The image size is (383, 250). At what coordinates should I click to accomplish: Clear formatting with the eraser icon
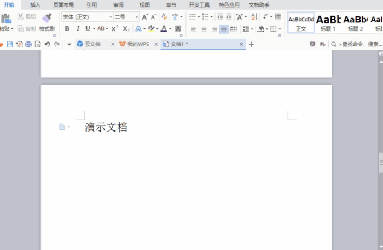pyautogui.click(x=164, y=16)
